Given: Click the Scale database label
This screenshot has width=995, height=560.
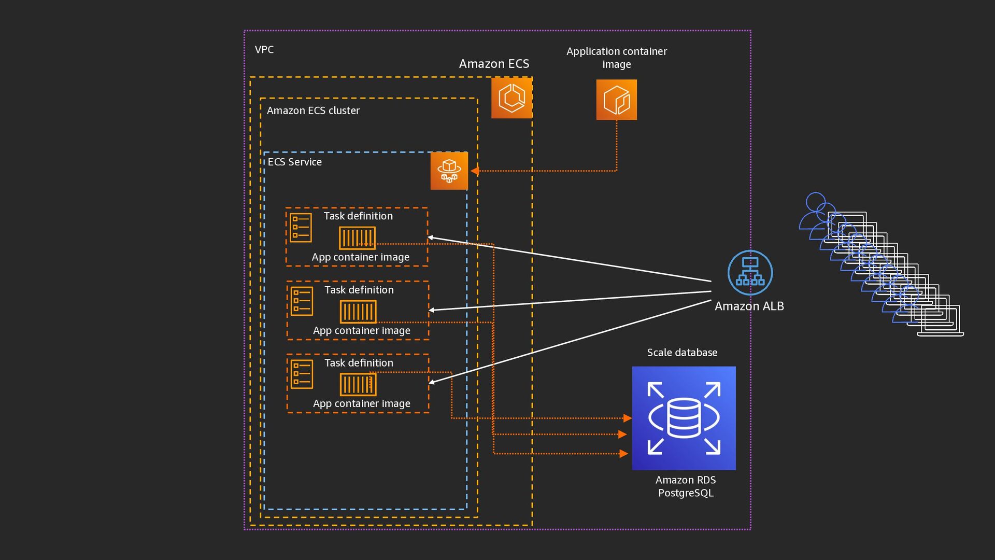Looking at the screenshot, I should click(x=681, y=353).
